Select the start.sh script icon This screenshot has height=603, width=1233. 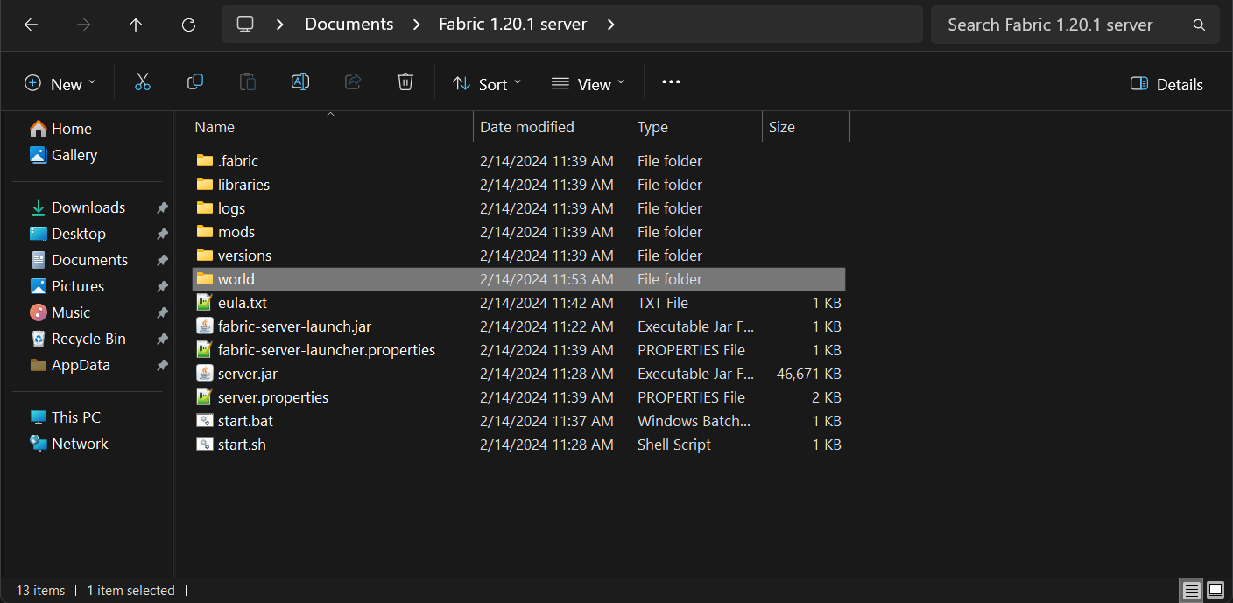coord(205,445)
